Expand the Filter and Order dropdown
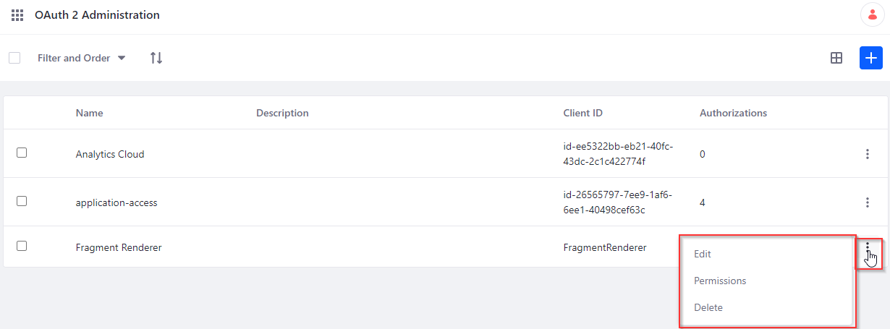This screenshot has height=329, width=890. point(82,58)
